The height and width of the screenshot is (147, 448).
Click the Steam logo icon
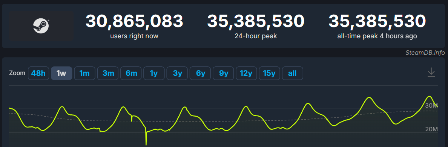pyautogui.click(x=41, y=26)
